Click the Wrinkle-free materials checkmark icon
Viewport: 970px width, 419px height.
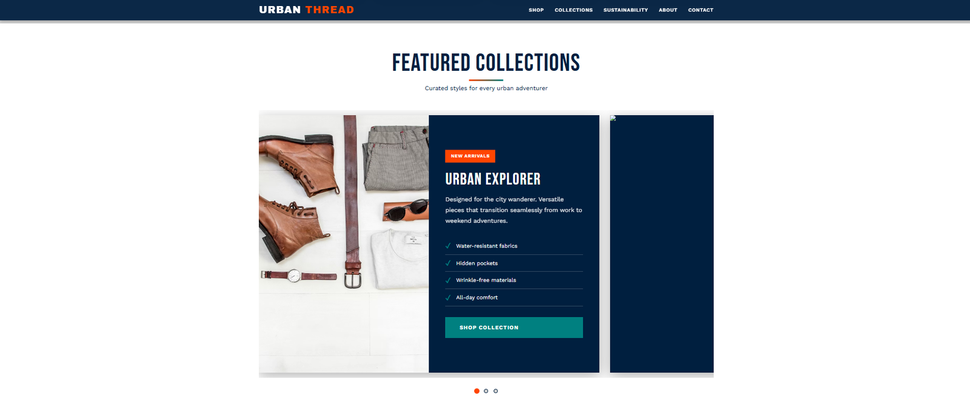click(x=448, y=280)
